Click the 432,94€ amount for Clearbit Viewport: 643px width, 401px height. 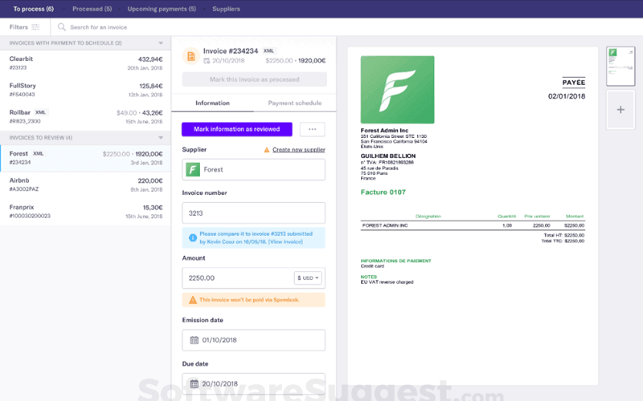point(150,59)
